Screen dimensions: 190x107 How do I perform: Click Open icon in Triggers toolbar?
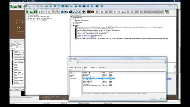31,12
